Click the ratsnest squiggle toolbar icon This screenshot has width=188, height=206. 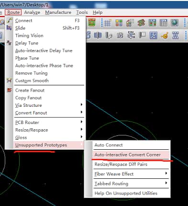tap(141, 23)
